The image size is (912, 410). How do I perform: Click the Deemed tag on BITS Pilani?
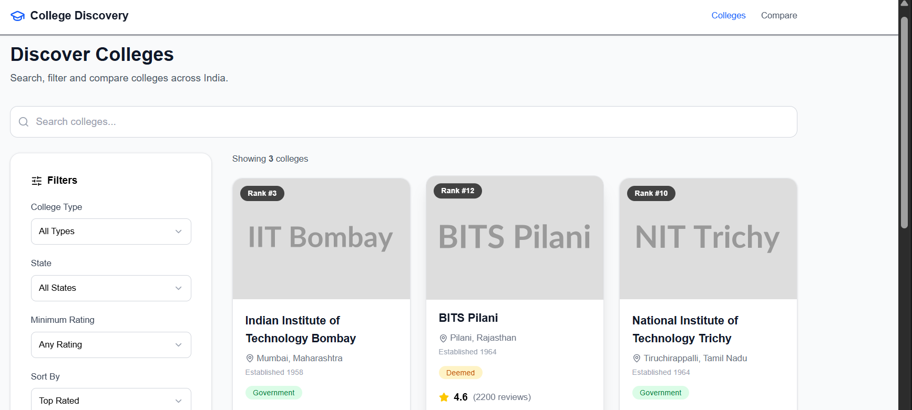point(460,373)
